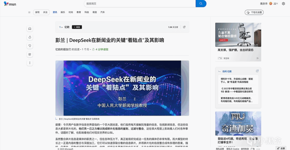Click 淘宝网 advertiser label
This screenshot has width=290, height=150.
pyautogui.click(x=226, y=58)
